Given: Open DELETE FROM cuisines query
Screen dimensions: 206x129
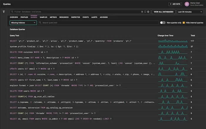Looking at the screenshot, I should tap(107, 52).
